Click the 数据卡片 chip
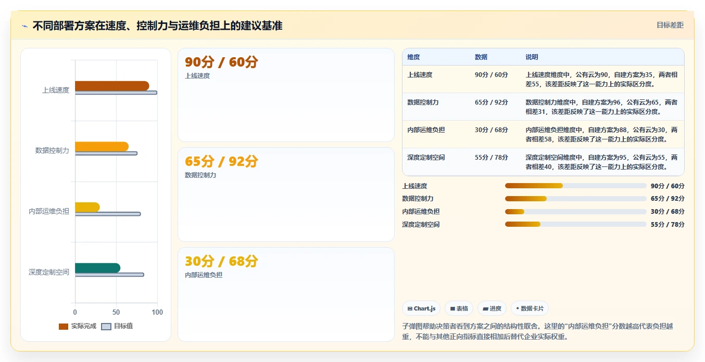The width and height of the screenshot is (705, 362). 530,308
